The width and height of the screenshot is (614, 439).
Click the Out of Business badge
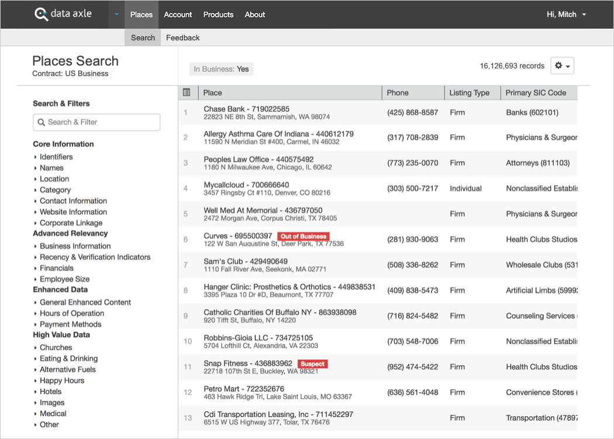303,236
